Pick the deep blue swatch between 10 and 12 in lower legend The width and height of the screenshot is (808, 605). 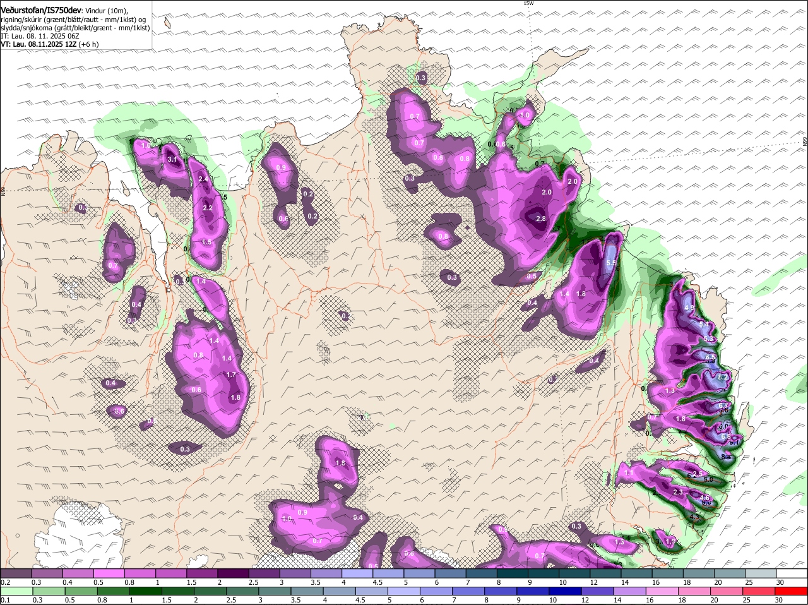coord(566,591)
